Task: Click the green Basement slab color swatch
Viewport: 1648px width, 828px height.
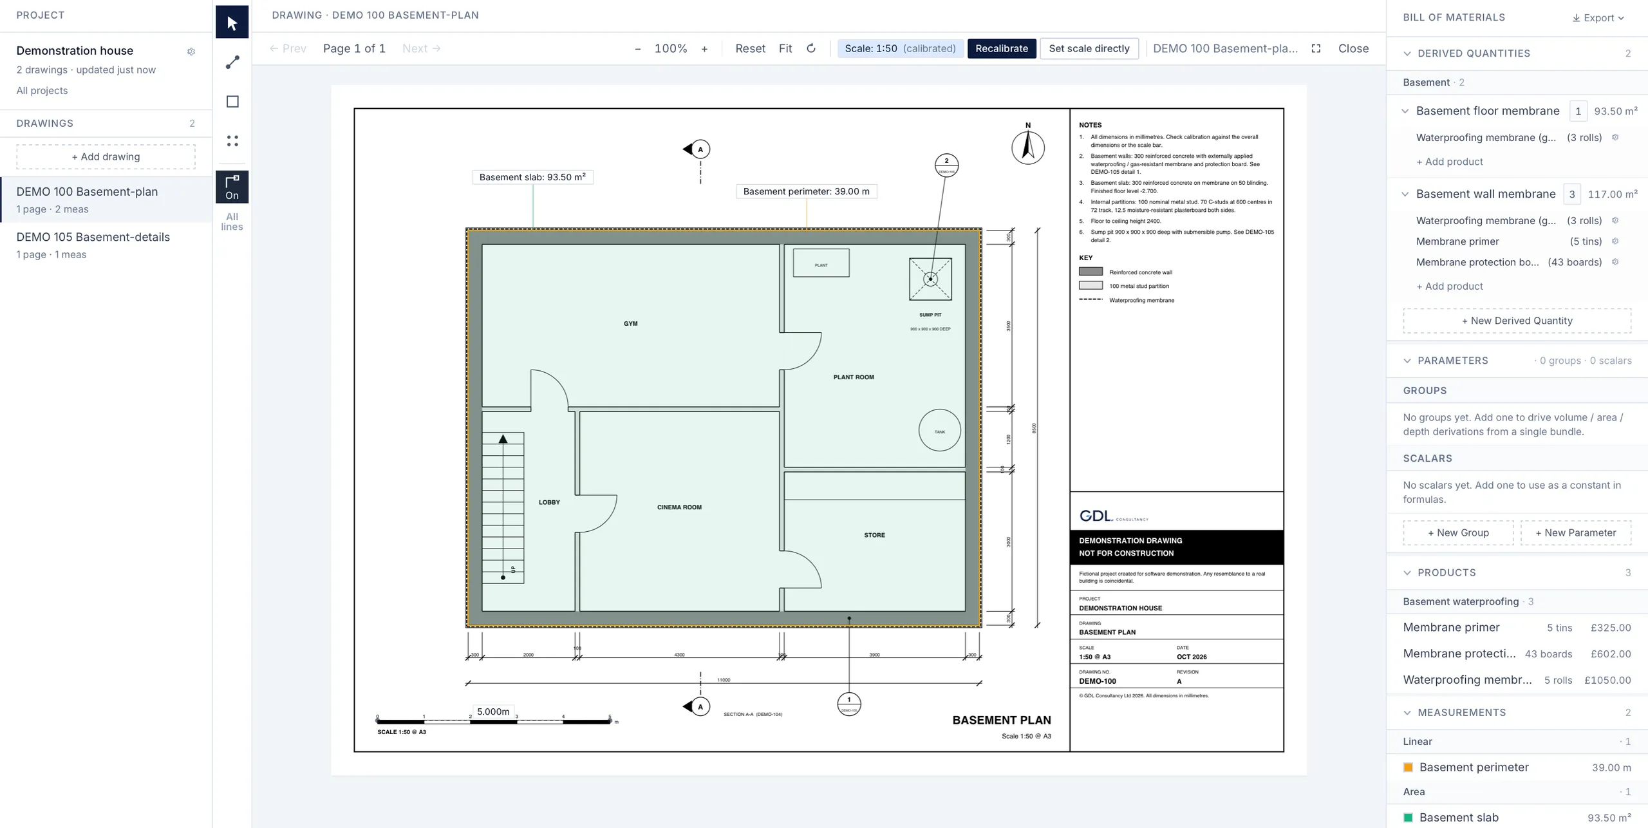Action: tap(1408, 817)
